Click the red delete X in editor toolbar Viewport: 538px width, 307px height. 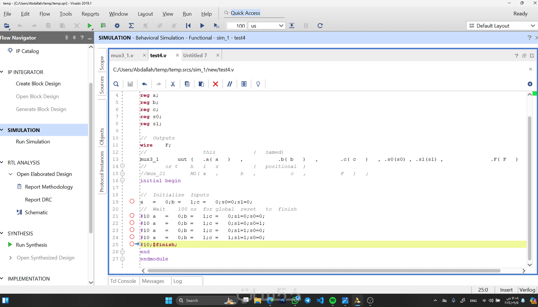point(216,84)
